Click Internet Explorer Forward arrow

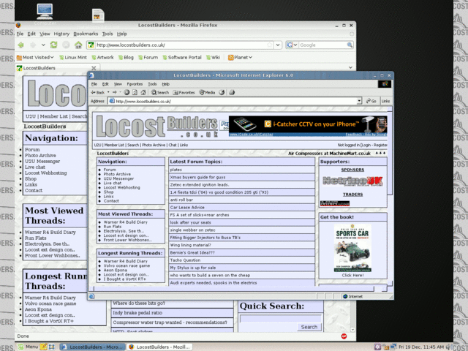pyautogui.click(x=115, y=93)
